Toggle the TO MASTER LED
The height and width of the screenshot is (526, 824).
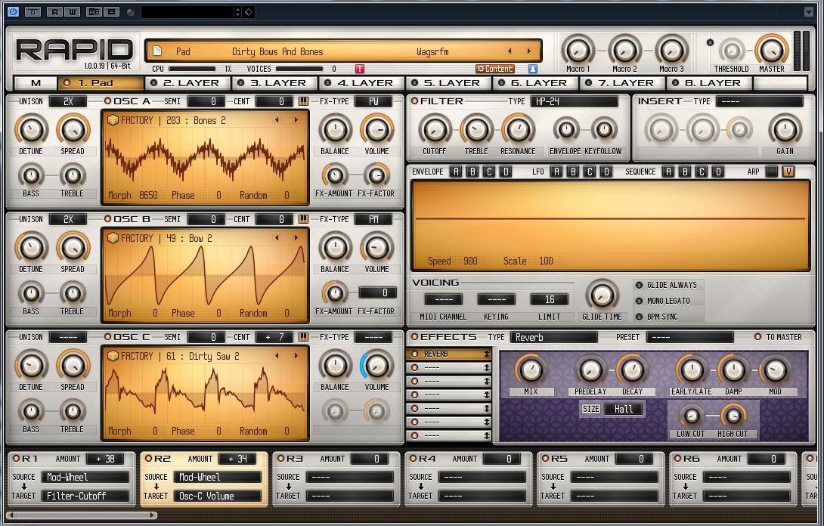coord(757,337)
